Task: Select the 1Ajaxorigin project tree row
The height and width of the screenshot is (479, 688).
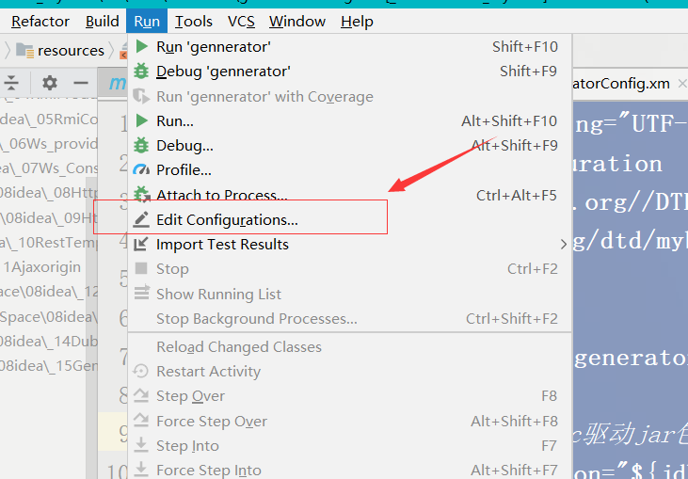Action: coord(42,266)
